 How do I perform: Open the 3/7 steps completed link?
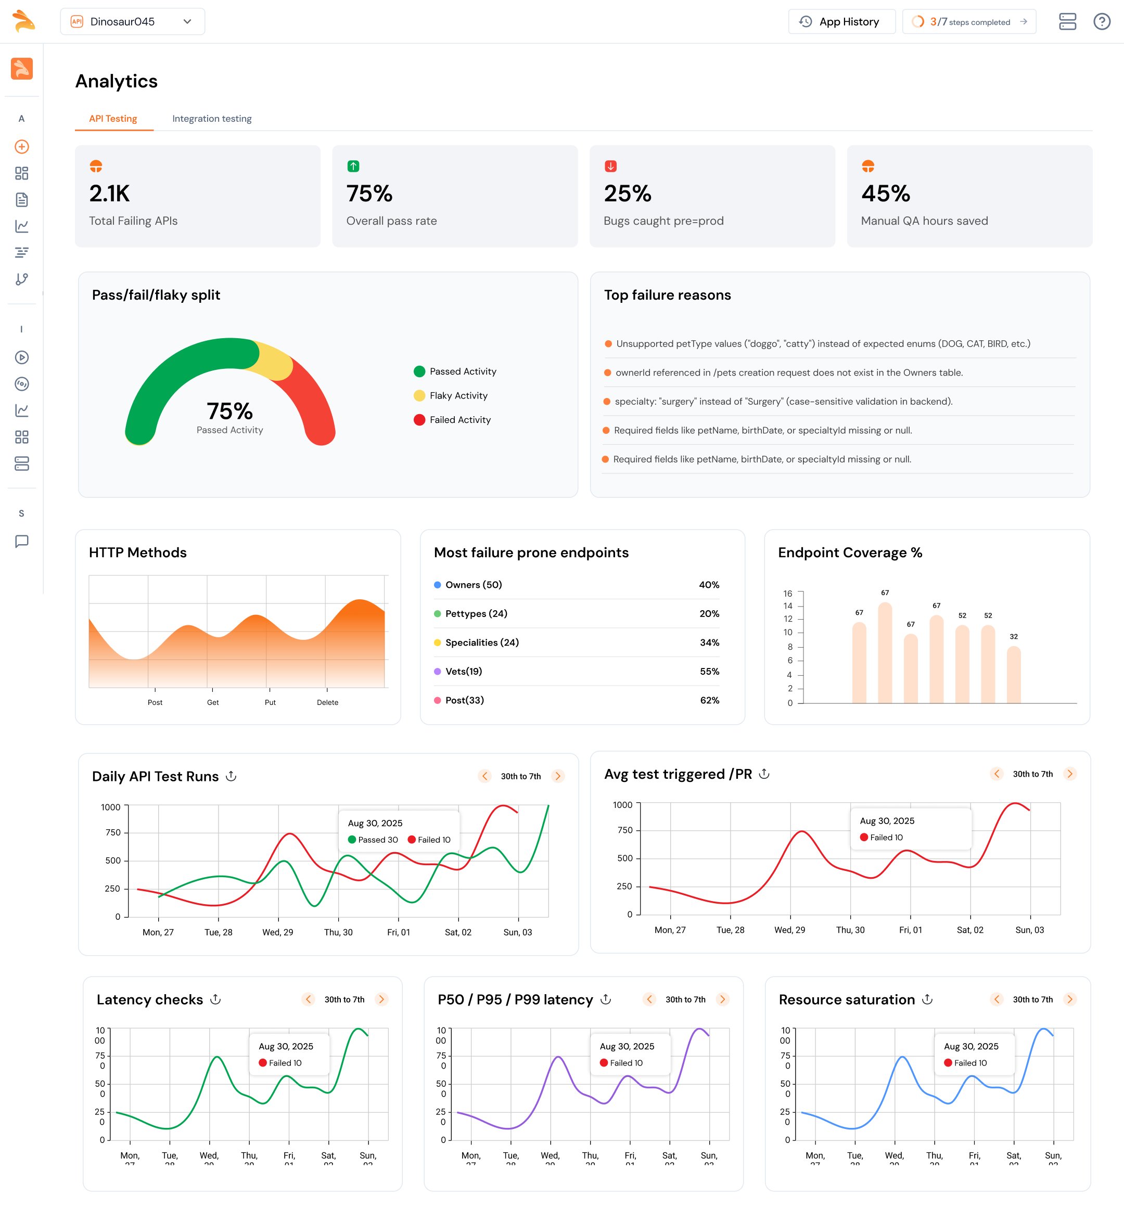pos(969,22)
